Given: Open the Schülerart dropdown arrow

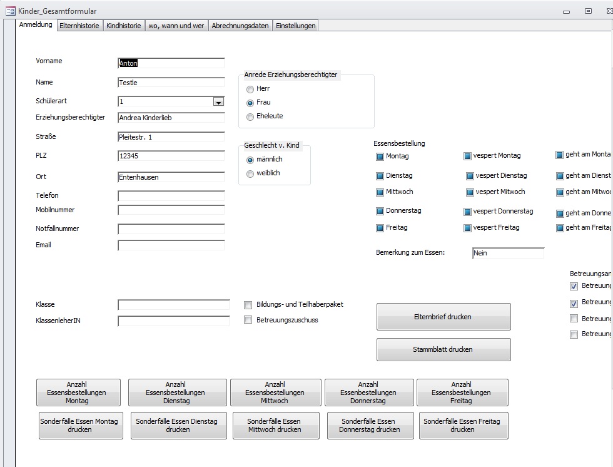Looking at the screenshot, I should pyautogui.click(x=218, y=102).
